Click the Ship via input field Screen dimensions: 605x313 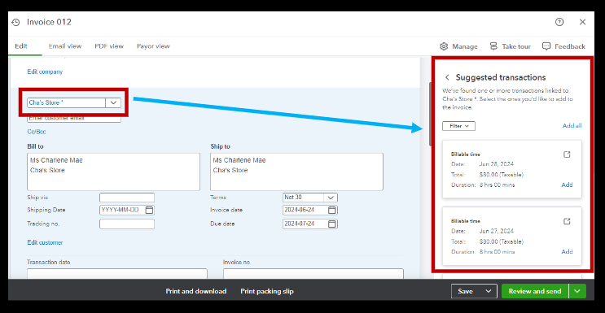(127, 198)
